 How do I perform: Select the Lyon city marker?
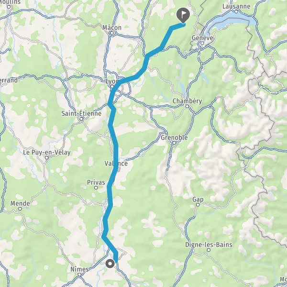112,86
